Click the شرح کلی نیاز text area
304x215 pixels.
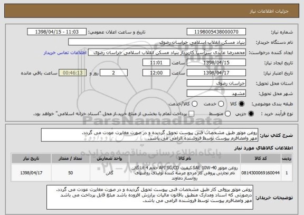pos(149,135)
